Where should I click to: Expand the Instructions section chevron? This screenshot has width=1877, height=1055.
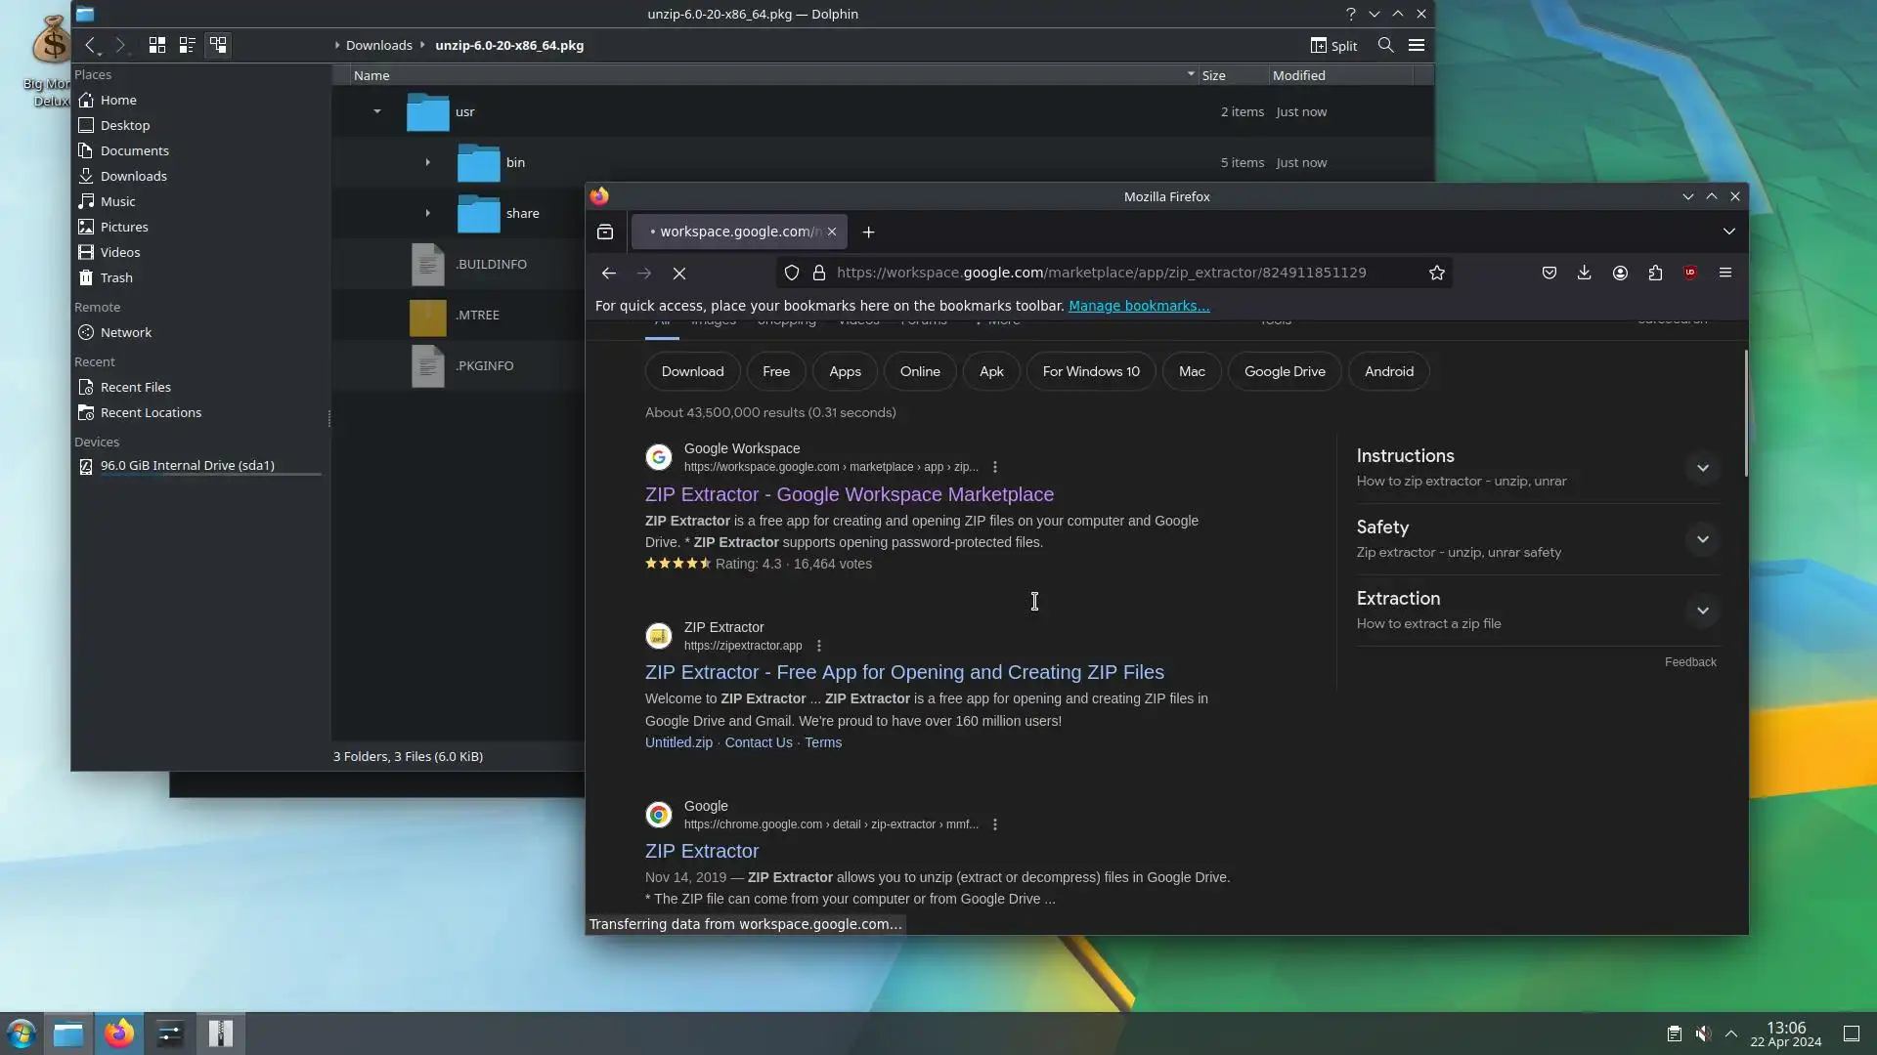point(1702,468)
